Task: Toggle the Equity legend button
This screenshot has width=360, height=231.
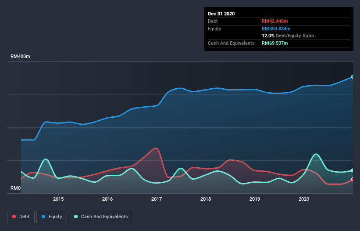Action: (52, 217)
